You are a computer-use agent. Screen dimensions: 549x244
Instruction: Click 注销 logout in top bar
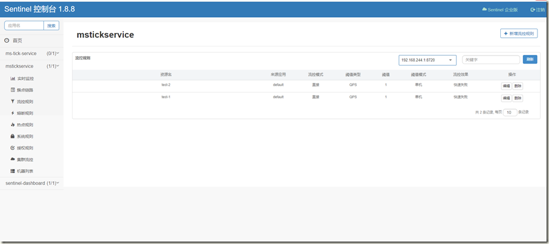pyautogui.click(x=537, y=10)
